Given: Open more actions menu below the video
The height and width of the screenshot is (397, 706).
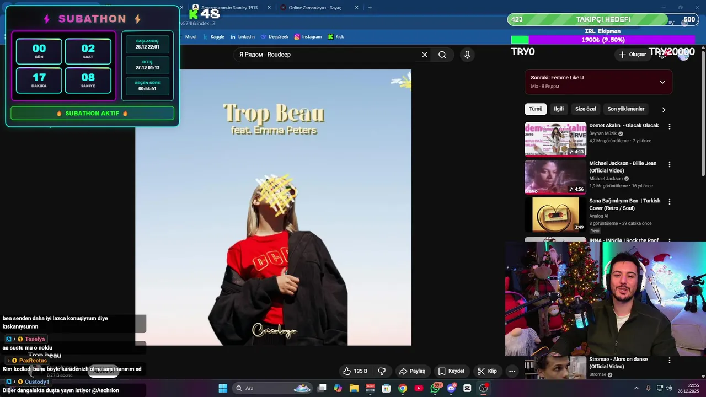Looking at the screenshot, I should [512, 371].
